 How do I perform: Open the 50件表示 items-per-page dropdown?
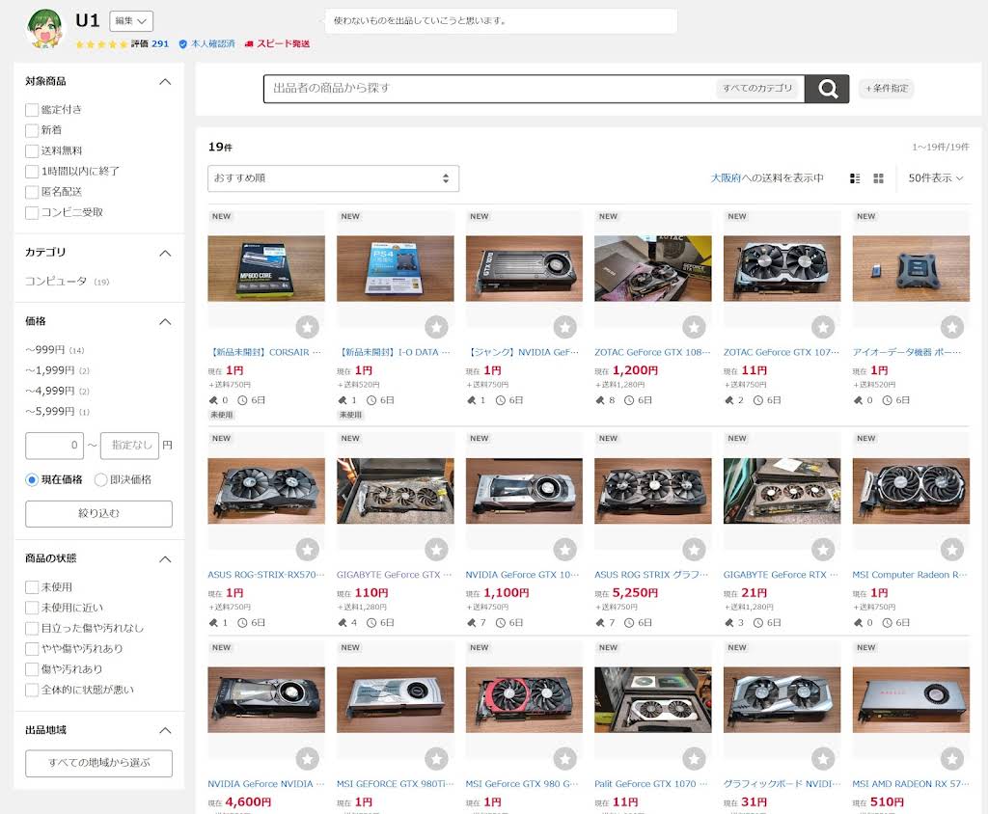point(935,178)
